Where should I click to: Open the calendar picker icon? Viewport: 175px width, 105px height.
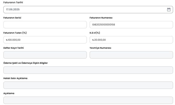[169, 9]
